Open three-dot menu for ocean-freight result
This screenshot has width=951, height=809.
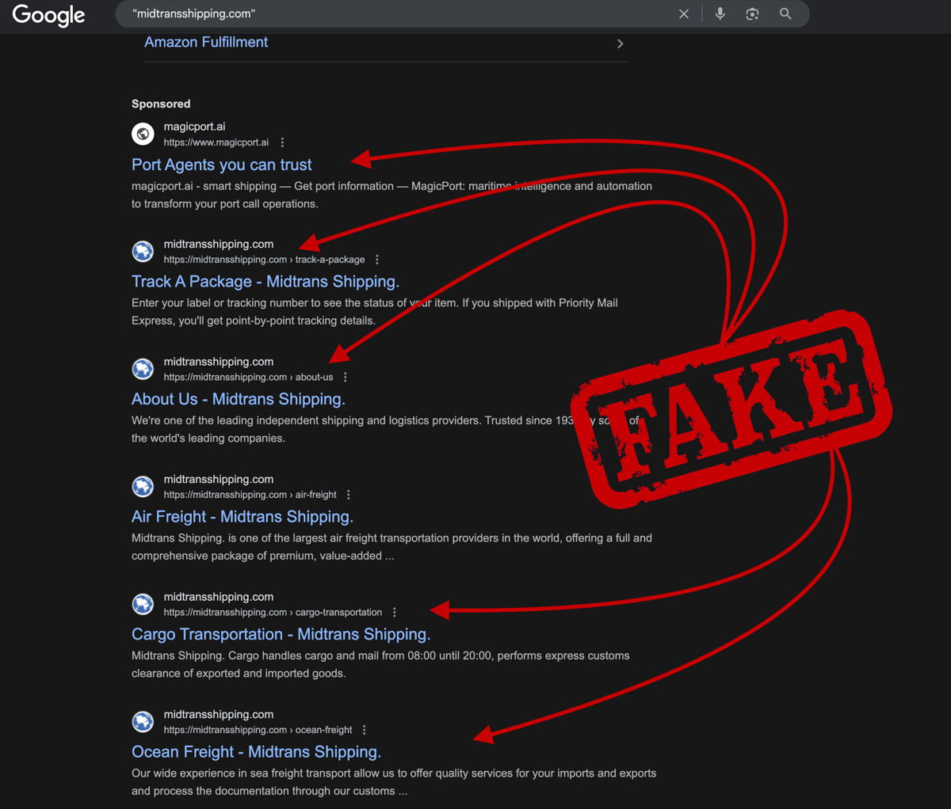365,730
